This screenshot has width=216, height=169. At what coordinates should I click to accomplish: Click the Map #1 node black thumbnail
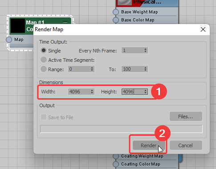(18, 26)
